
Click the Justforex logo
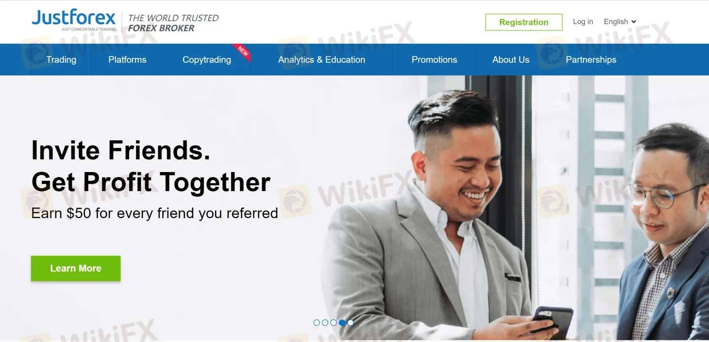point(74,20)
